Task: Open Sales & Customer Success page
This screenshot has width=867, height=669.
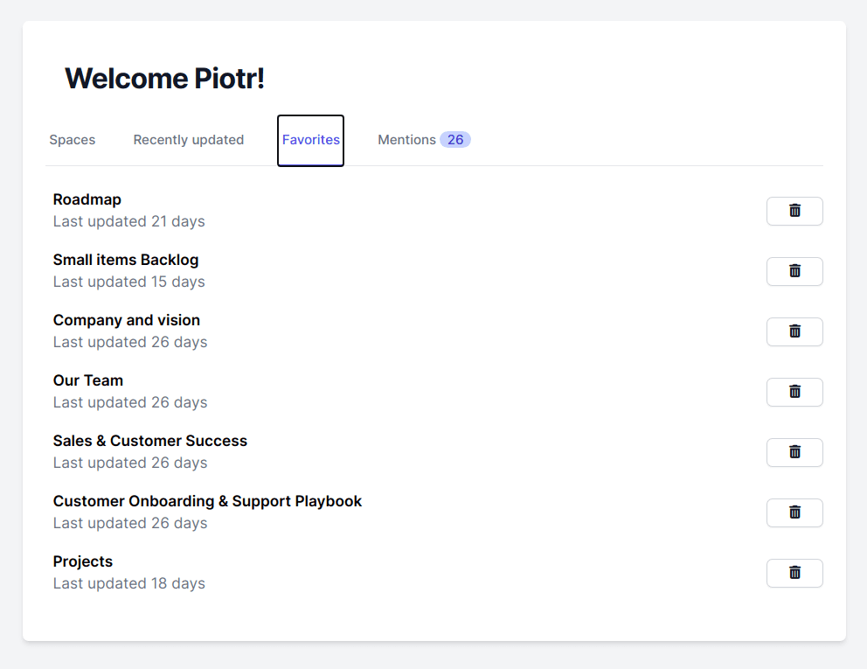Action: coord(150,441)
